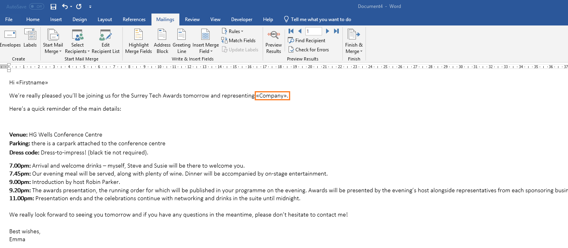
Task: Toggle Highlight Merge Fields
Action: tap(138, 41)
